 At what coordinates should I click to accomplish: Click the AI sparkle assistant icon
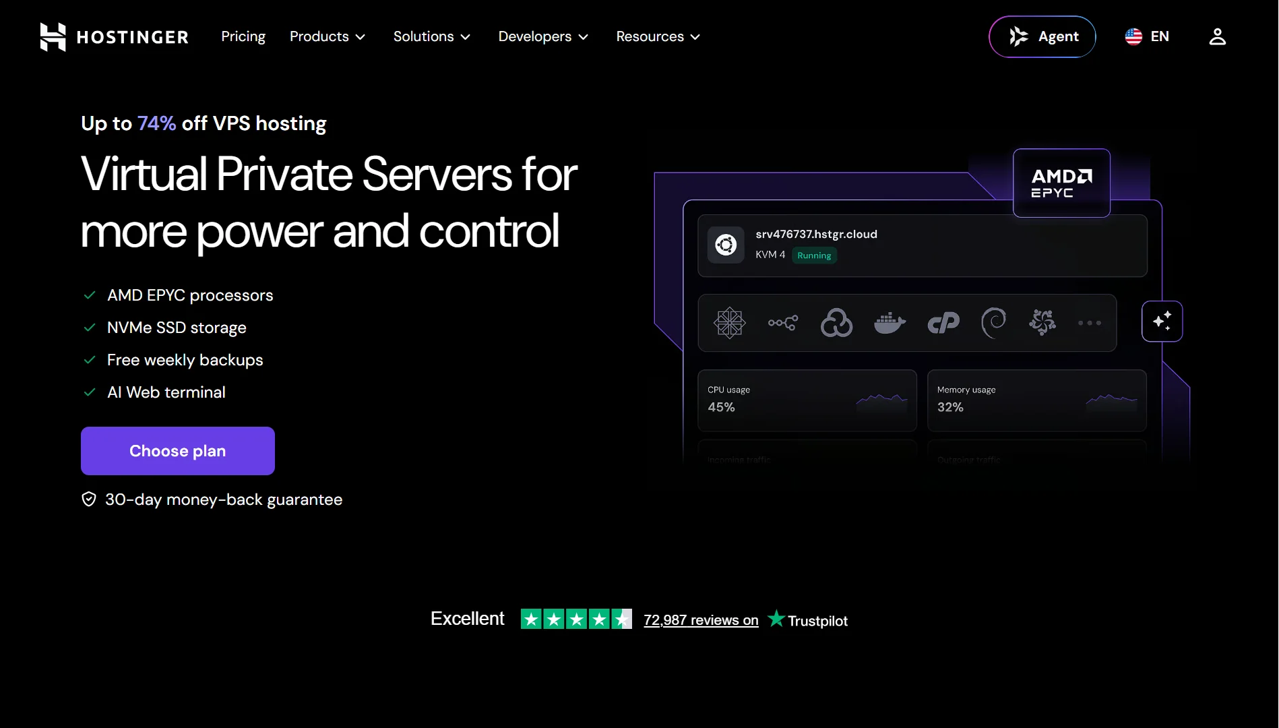(x=1162, y=322)
